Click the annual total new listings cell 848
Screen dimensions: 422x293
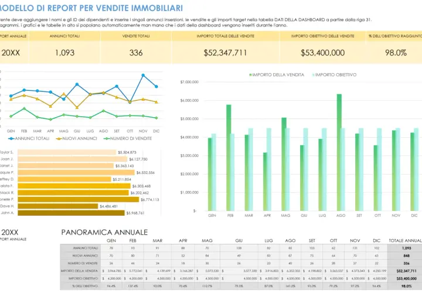click(406, 255)
